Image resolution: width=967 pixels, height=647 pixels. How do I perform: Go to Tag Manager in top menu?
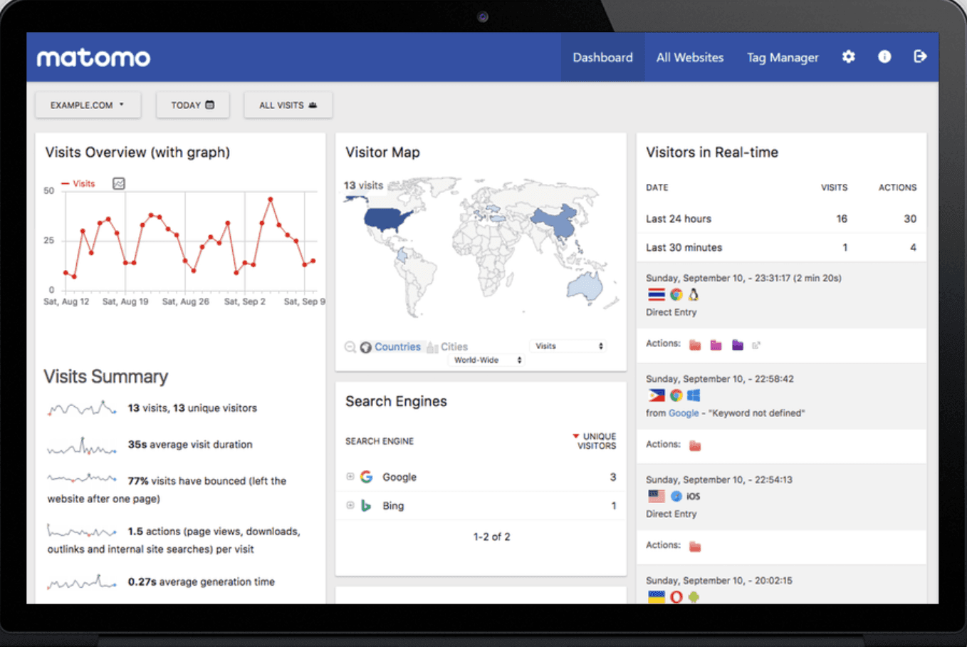point(782,58)
